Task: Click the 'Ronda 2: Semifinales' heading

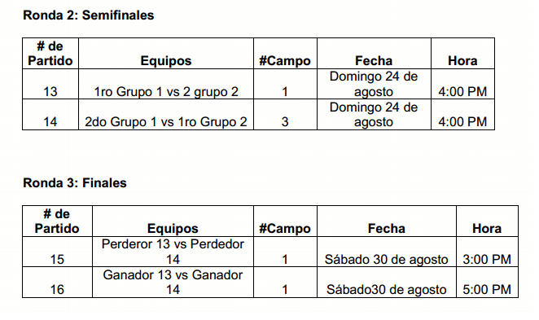Action: pos(89,15)
